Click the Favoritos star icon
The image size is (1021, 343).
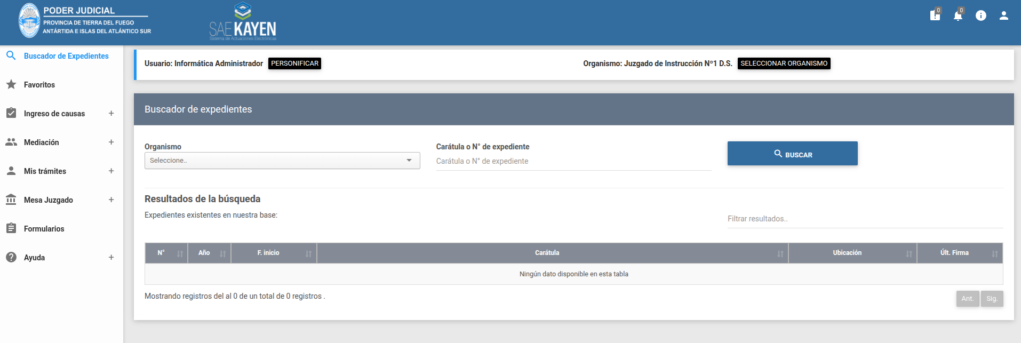tap(11, 84)
